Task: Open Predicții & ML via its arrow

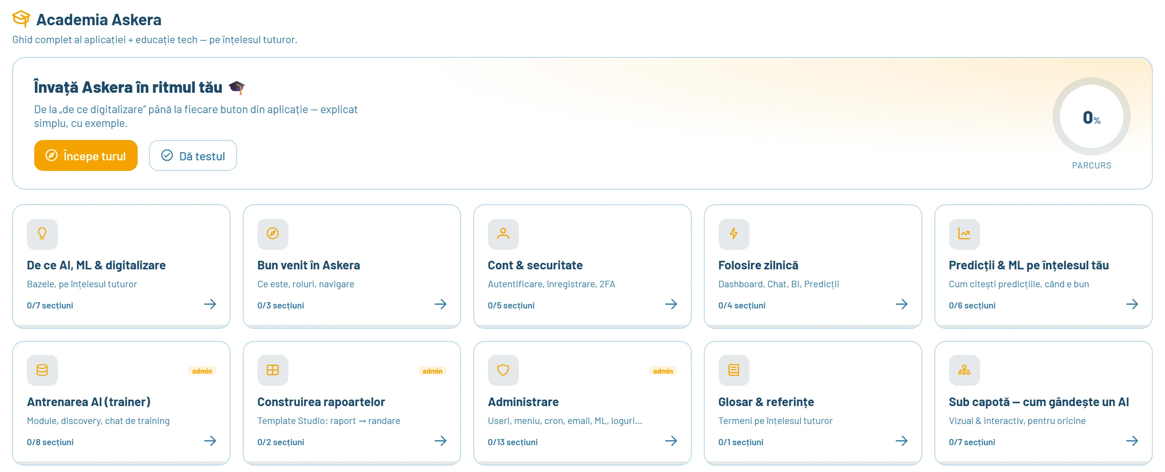Action: [1132, 304]
